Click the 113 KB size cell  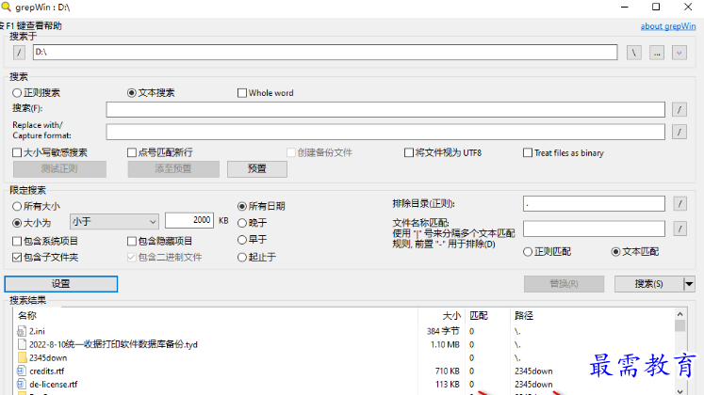(447, 385)
